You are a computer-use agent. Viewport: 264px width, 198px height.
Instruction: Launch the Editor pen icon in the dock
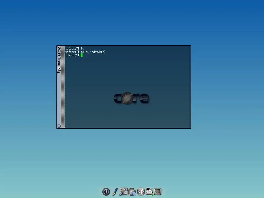point(115,192)
